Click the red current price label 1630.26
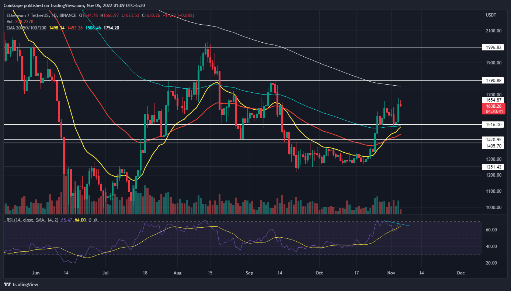 (494, 106)
